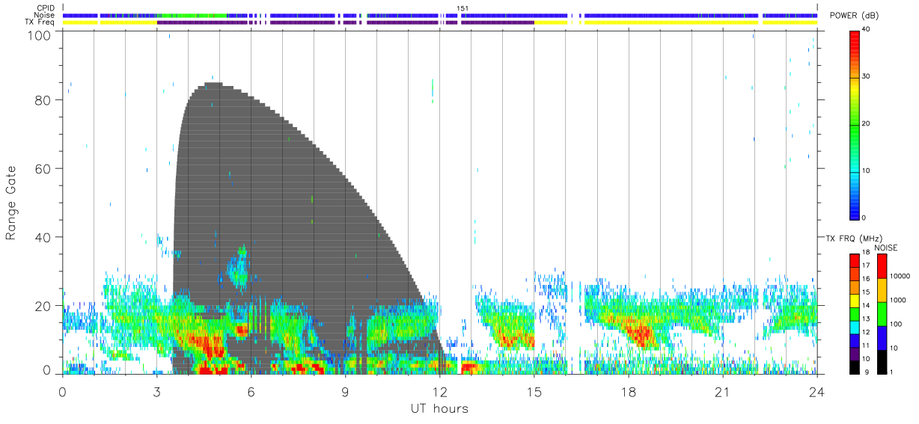Click the 100 tick on the Range Gate axis
919x424 pixels.
38,34
